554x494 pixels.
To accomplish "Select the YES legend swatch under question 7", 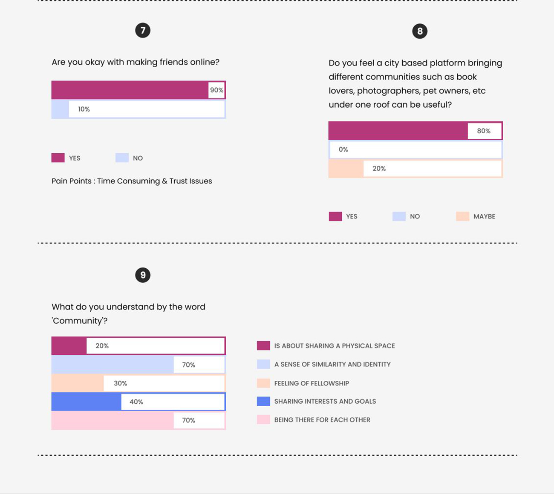I will click(x=58, y=158).
